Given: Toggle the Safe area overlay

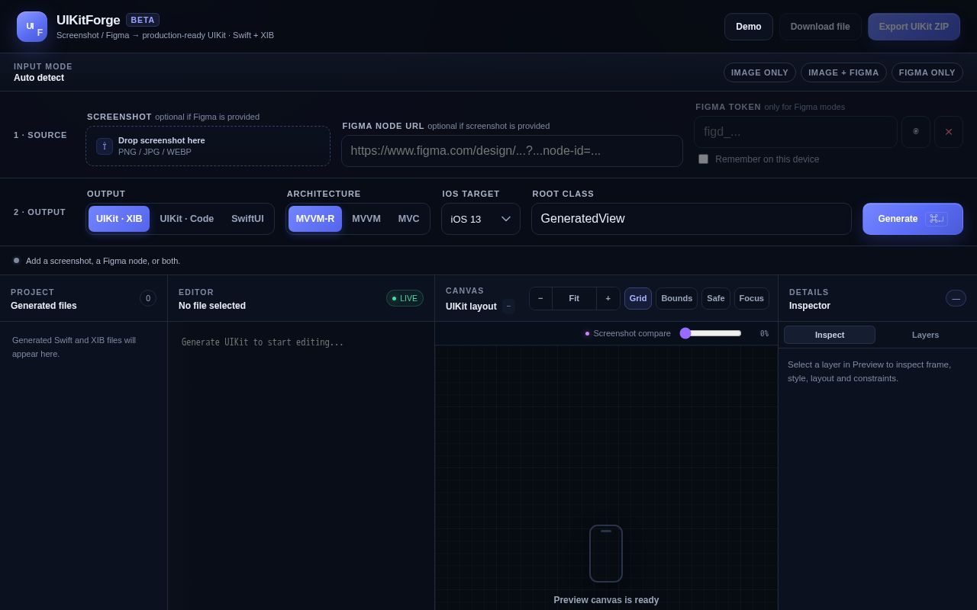Looking at the screenshot, I should pos(716,298).
